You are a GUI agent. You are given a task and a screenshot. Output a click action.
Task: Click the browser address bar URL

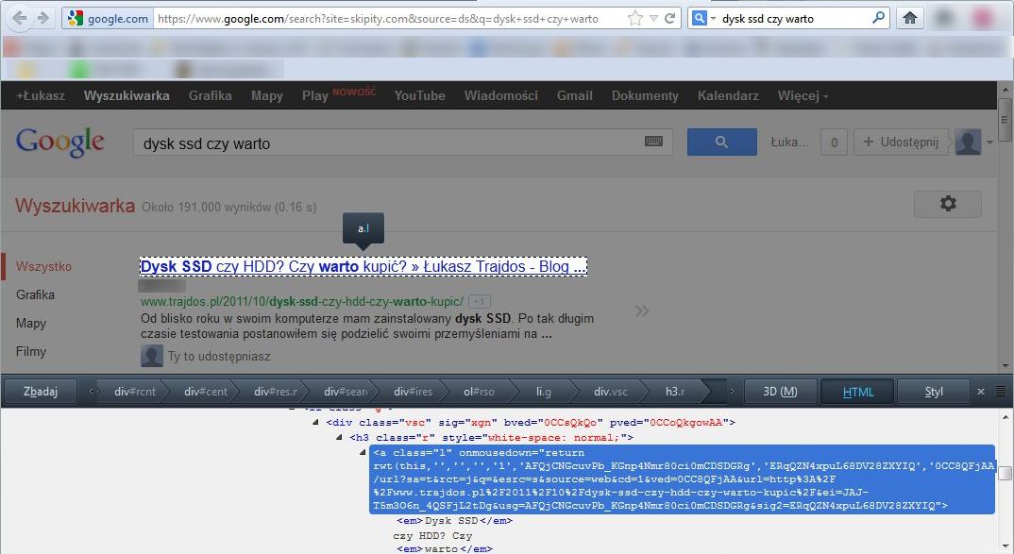379,19
